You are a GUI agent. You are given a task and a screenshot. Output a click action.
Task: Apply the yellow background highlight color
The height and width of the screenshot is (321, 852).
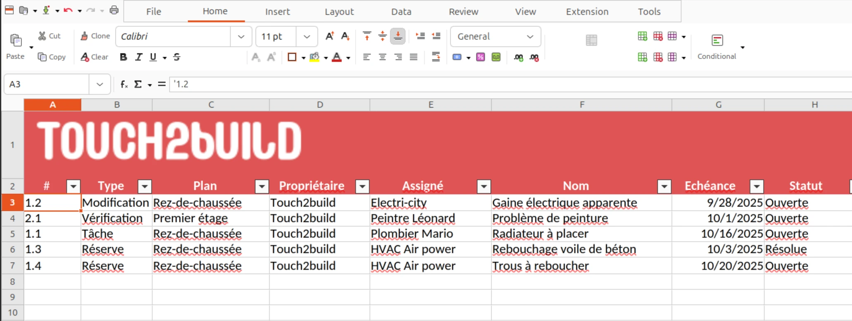[315, 57]
